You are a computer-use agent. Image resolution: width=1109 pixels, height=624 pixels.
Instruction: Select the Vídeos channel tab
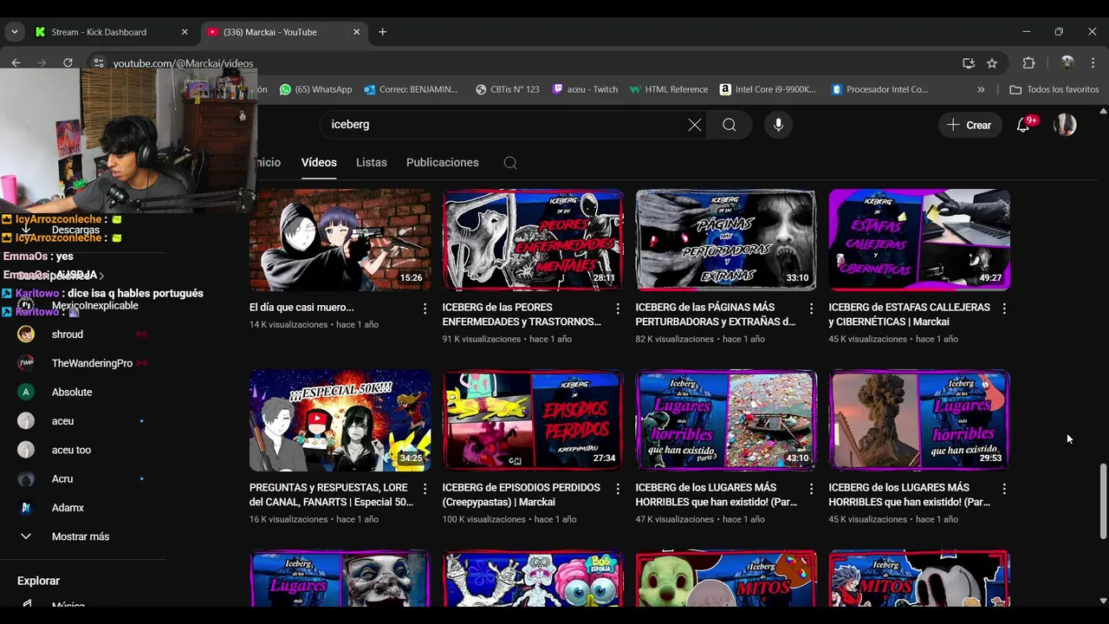(319, 163)
